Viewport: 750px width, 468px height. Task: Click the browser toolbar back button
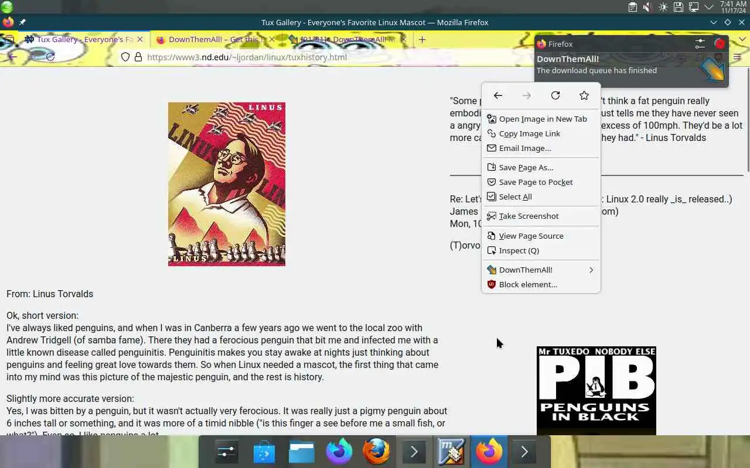coord(12,57)
